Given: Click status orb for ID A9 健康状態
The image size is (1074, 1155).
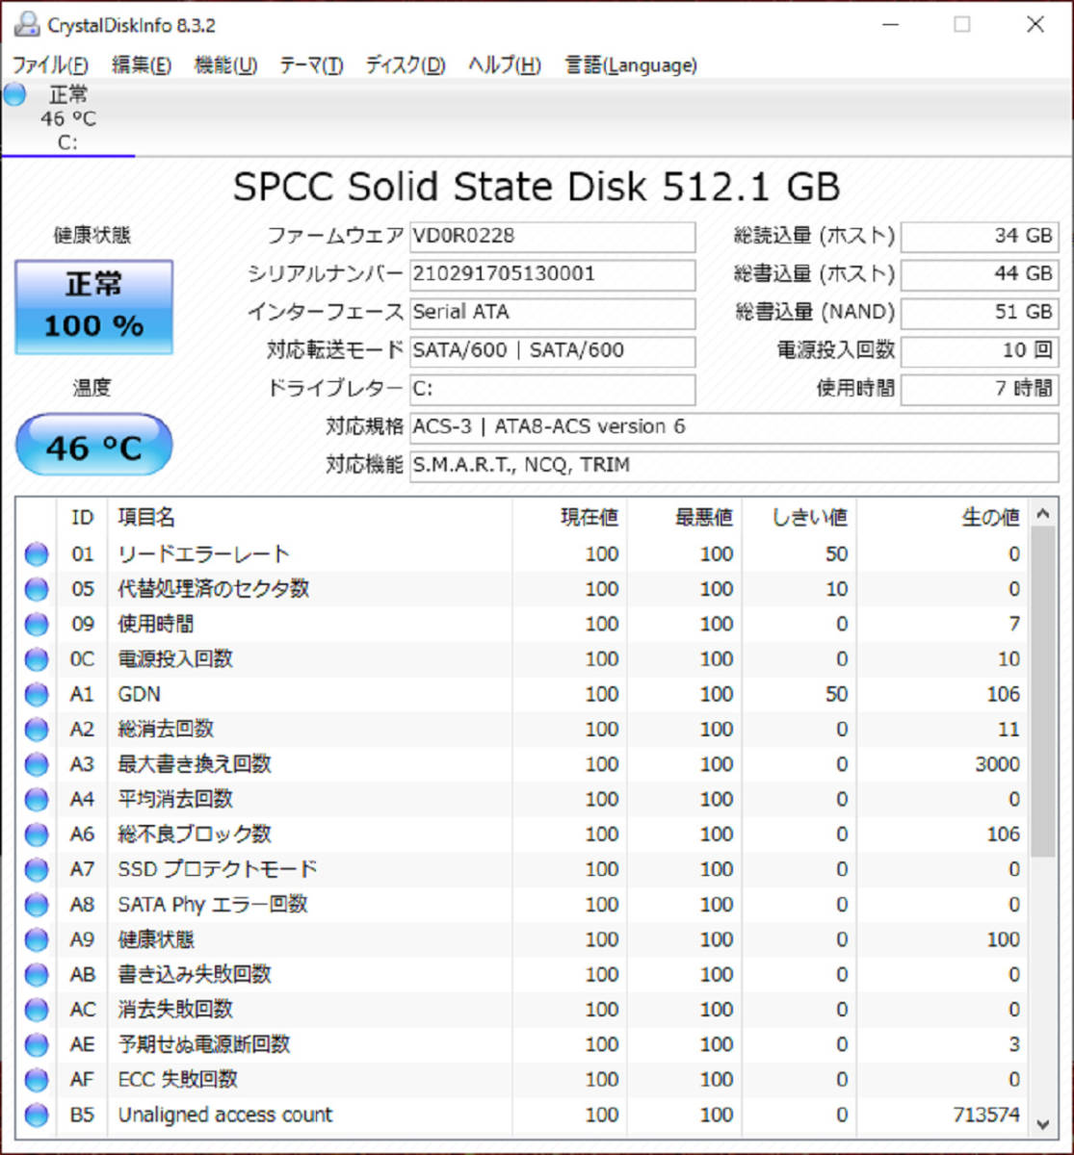Looking at the screenshot, I should pos(37,940).
